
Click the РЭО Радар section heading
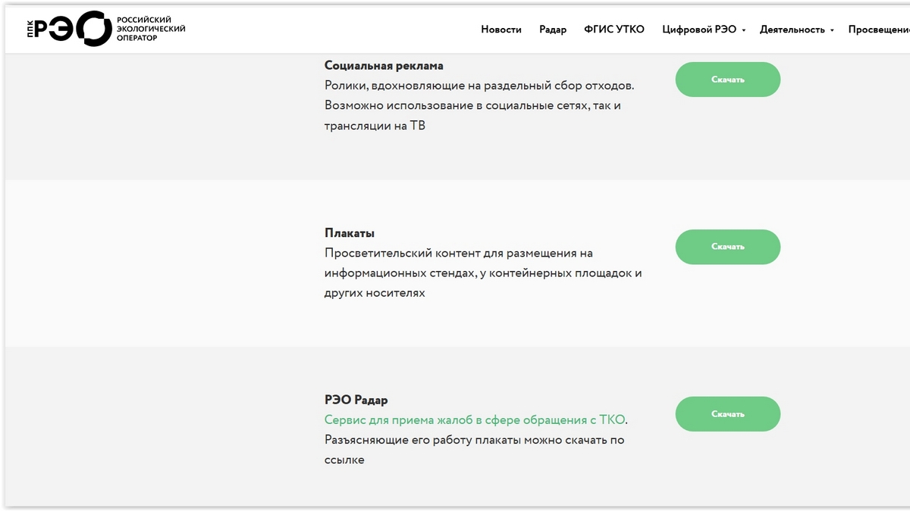tap(356, 400)
